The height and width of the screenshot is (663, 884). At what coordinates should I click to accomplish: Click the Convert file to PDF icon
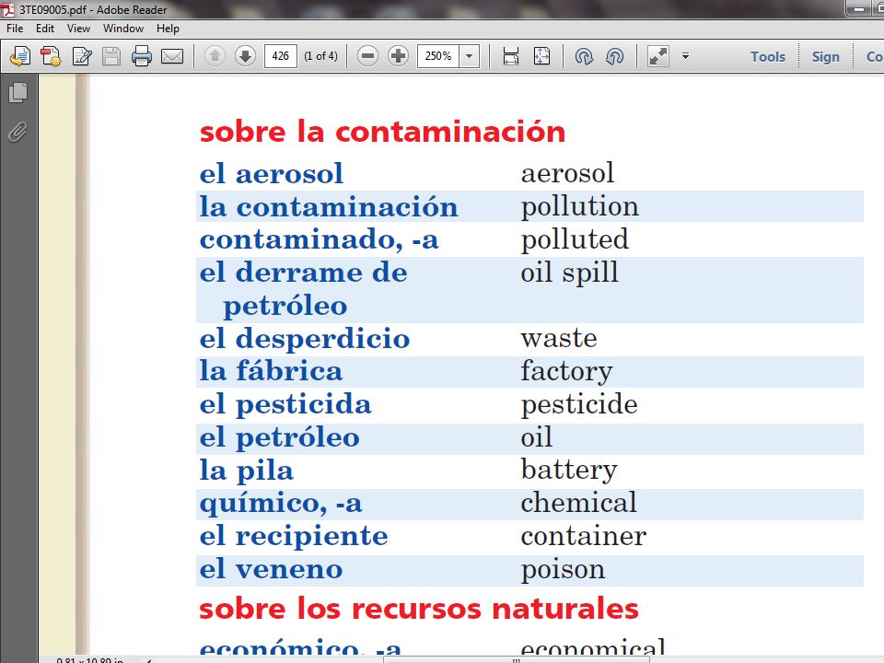(x=51, y=56)
